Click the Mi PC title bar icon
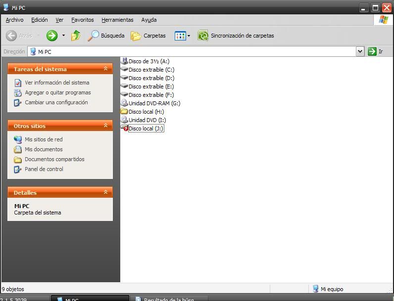The height and width of the screenshot is (301, 394). click(x=6, y=7)
